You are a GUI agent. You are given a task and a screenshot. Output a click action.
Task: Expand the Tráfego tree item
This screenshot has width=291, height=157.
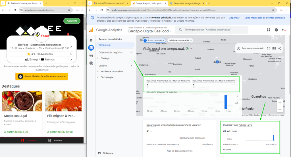click(98, 58)
